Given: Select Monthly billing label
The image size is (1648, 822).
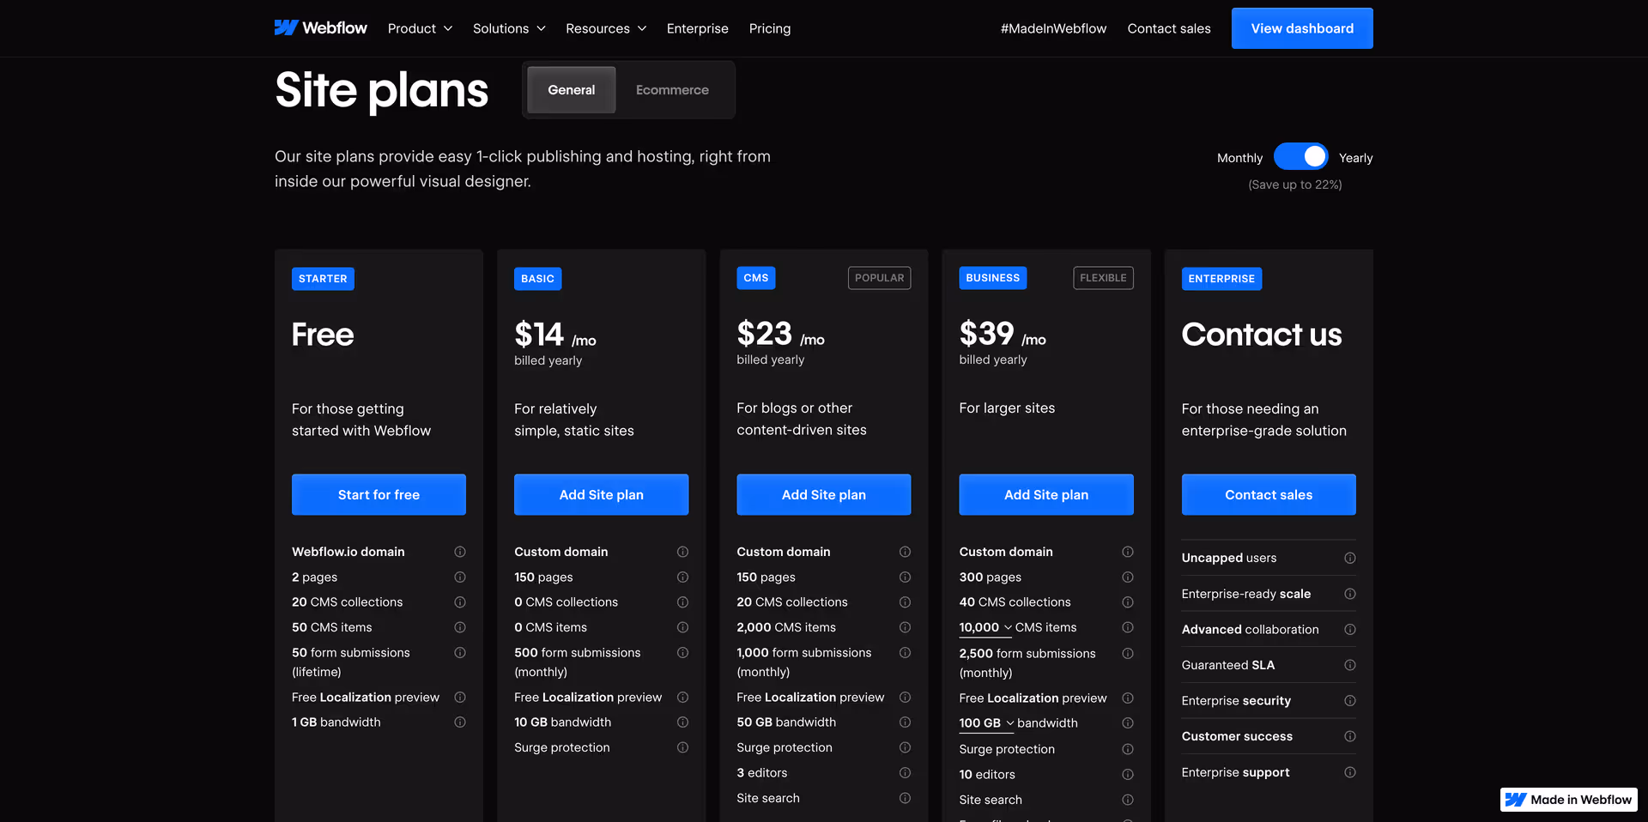Looking at the screenshot, I should (1239, 158).
